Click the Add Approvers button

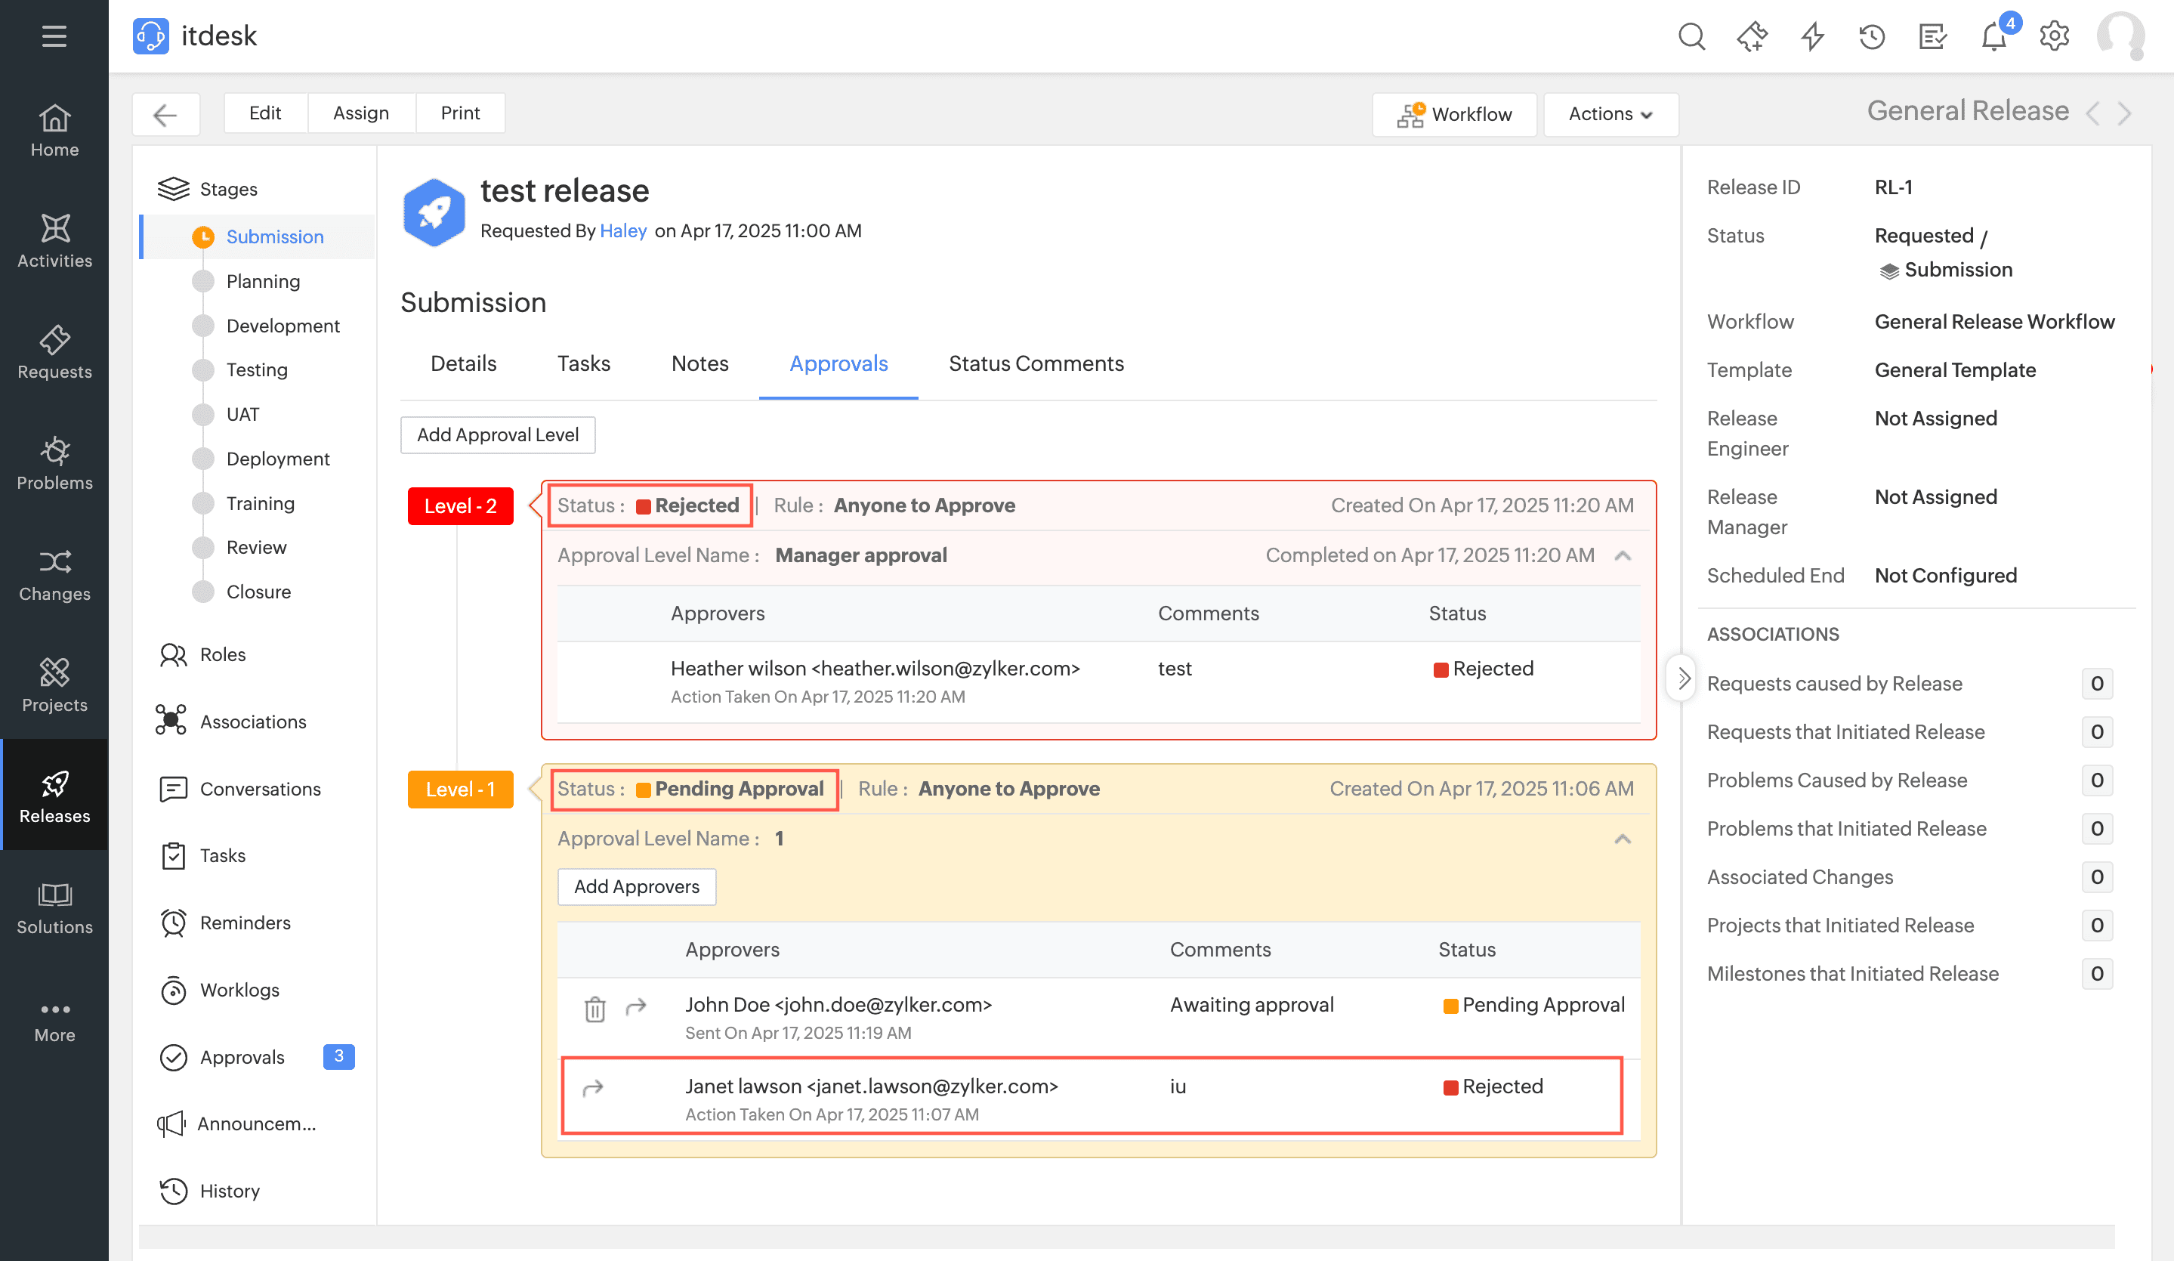pos(636,886)
